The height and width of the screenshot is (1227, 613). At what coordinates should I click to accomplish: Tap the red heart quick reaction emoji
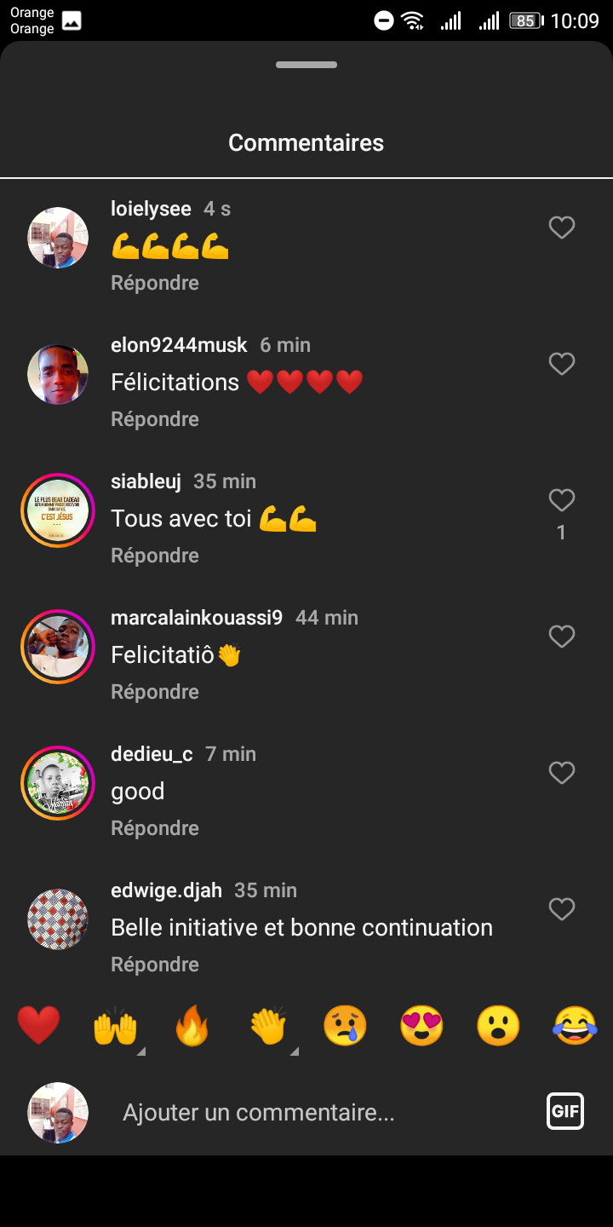click(38, 1025)
